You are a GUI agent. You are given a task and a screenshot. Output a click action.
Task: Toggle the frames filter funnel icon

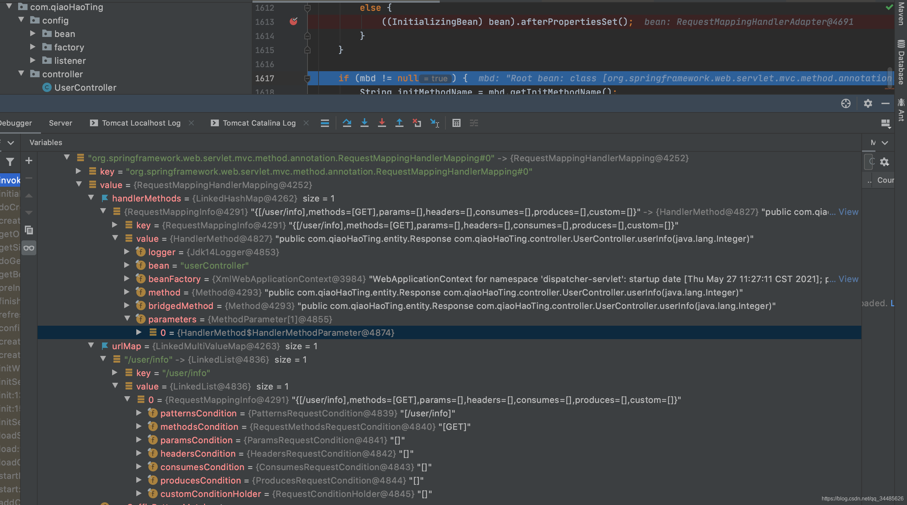(x=10, y=162)
